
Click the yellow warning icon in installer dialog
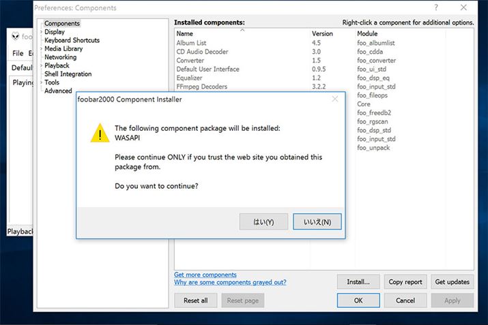coord(100,133)
